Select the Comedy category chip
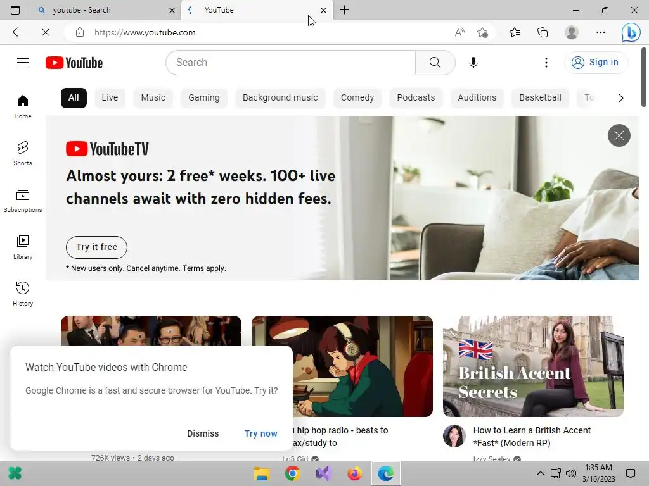 (x=357, y=98)
